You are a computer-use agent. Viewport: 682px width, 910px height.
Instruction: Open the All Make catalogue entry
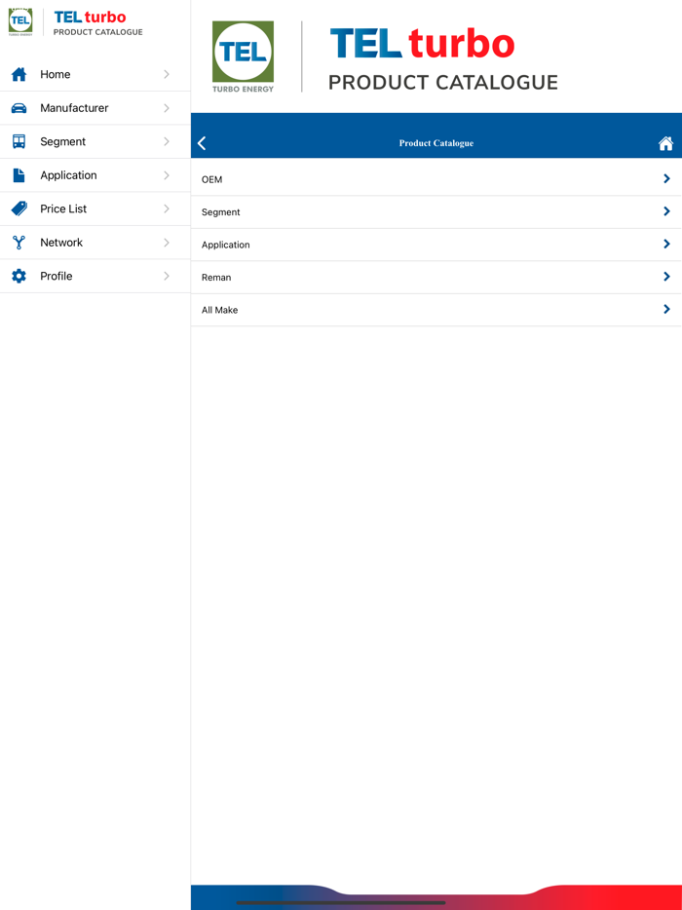pyautogui.click(x=436, y=309)
